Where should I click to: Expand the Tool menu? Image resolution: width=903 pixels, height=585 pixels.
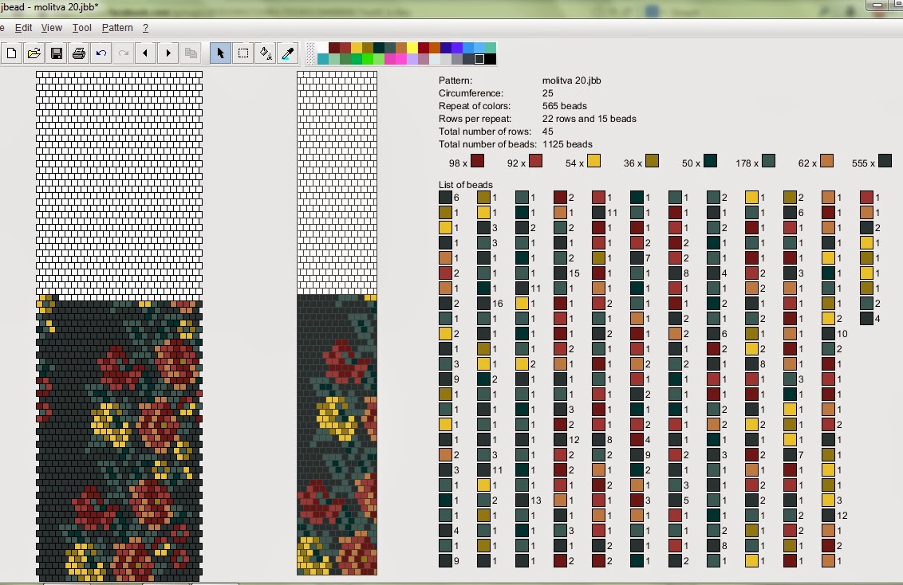coord(82,28)
